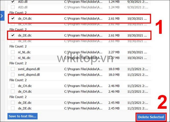Uncheck the checked AID.dll checkbox

pyautogui.click(x=13, y=2)
